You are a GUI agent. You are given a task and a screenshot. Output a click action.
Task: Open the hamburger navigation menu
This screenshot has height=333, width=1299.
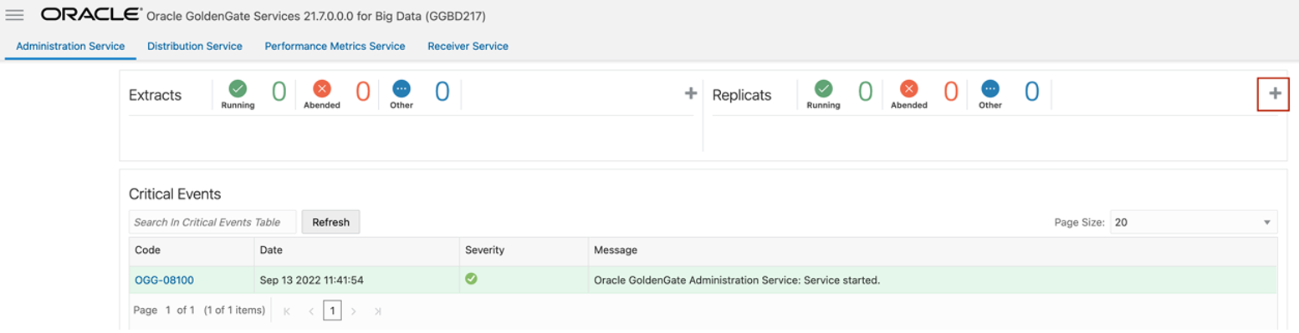[x=14, y=15]
